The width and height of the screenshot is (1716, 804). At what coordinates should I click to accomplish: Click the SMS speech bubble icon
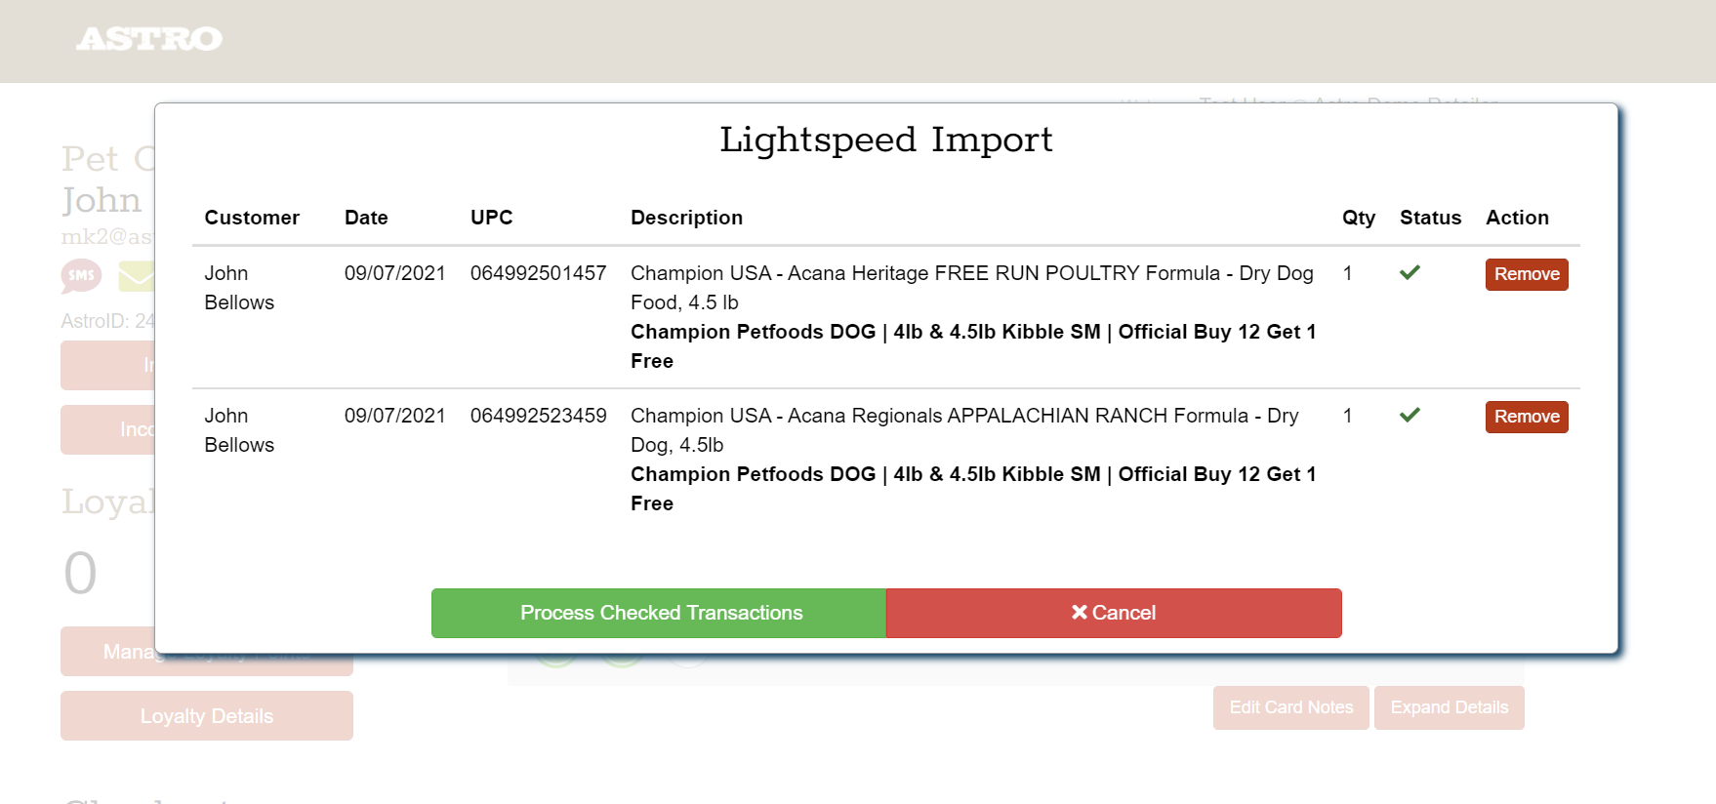pos(81,275)
